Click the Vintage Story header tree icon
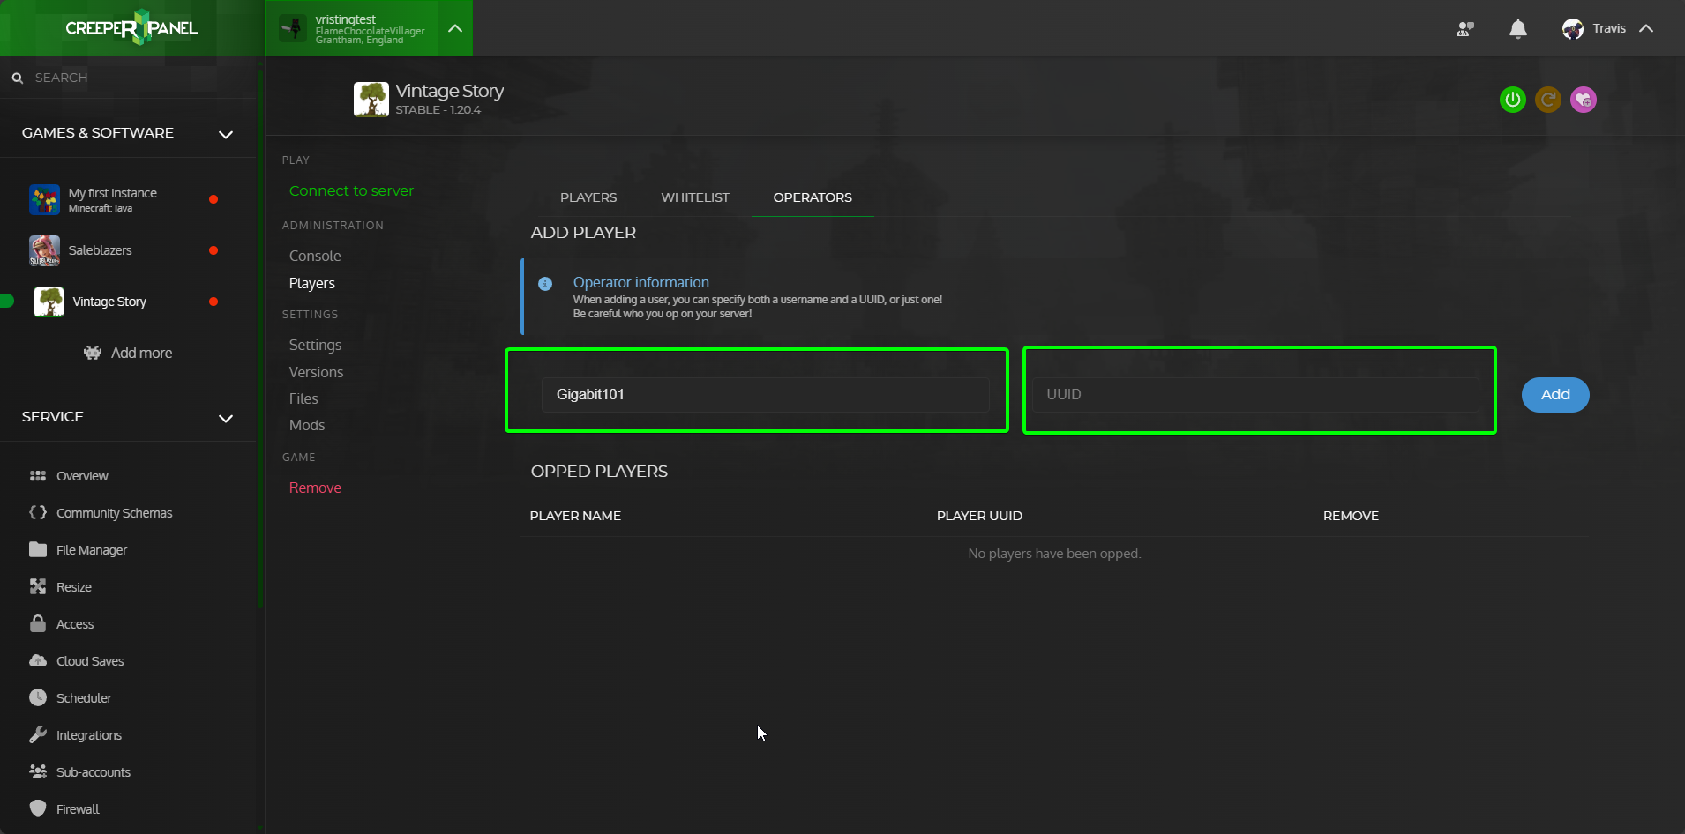The image size is (1685, 834). click(371, 100)
